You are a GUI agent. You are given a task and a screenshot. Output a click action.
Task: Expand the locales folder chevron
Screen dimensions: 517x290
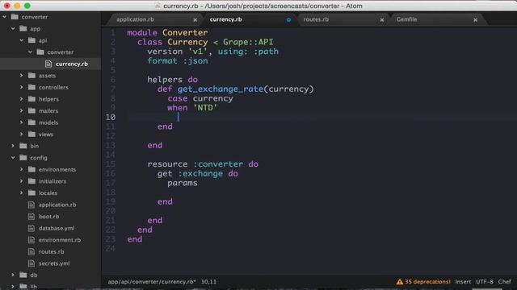pyautogui.click(x=22, y=193)
